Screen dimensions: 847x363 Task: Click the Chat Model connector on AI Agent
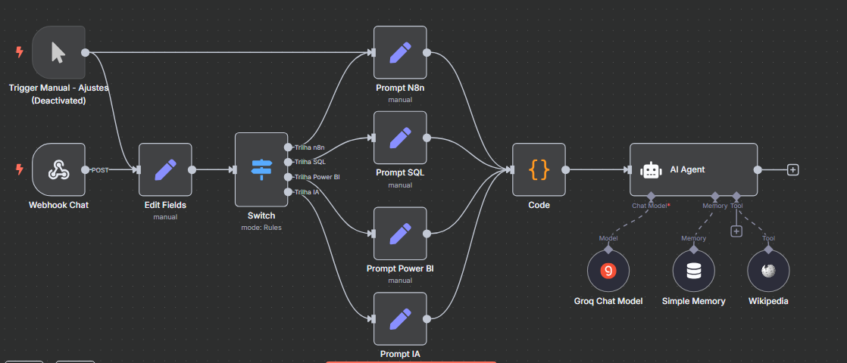tap(651, 196)
